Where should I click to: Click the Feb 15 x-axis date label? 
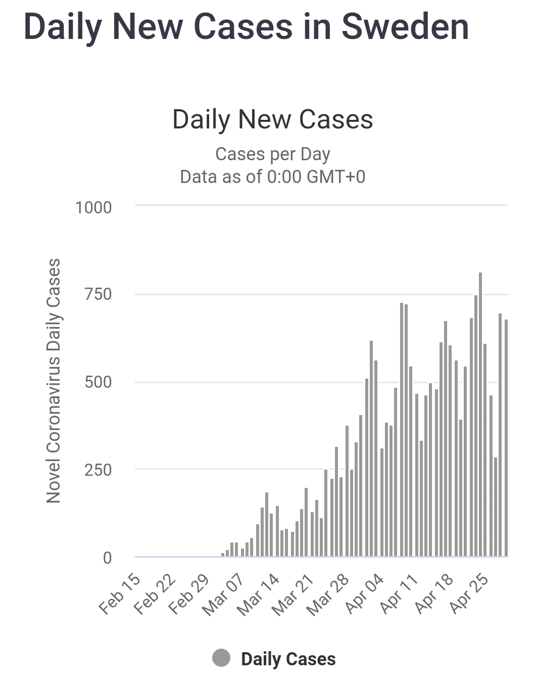(x=120, y=593)
